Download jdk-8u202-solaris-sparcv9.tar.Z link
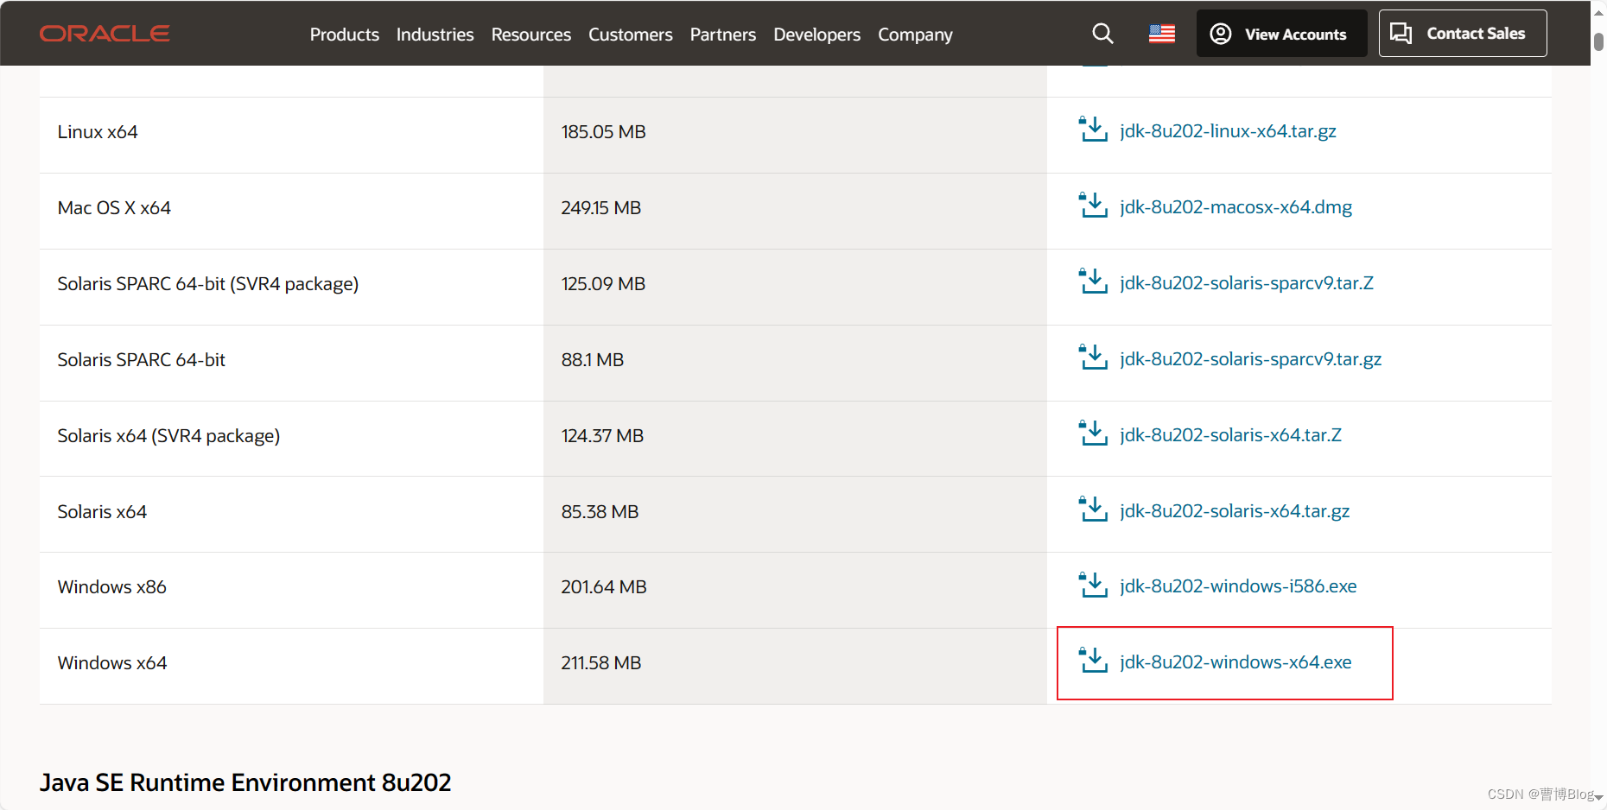 click(x=1246, y=283)
